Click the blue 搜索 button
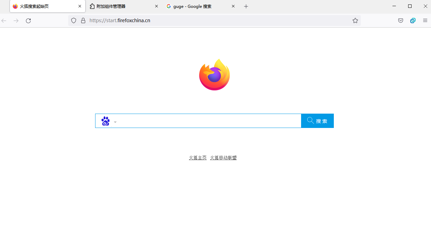 coord(317,121)
